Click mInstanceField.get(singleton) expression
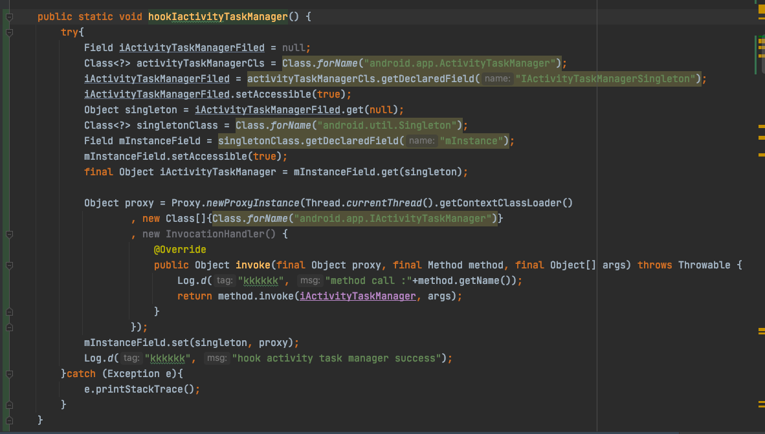The height and width of the screenshot is (434, 765). pos(377,172)
